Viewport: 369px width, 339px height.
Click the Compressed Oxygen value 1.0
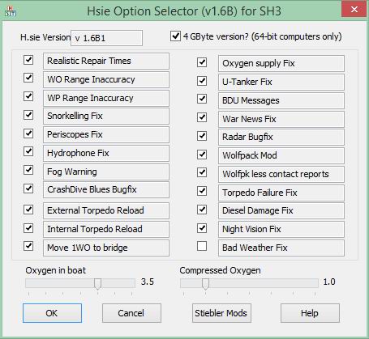(x=329, y=282)
